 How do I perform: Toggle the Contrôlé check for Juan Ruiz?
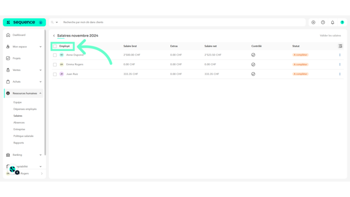click(253, 74)
